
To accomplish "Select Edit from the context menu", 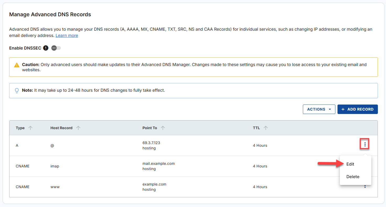I will coord(350,164).
